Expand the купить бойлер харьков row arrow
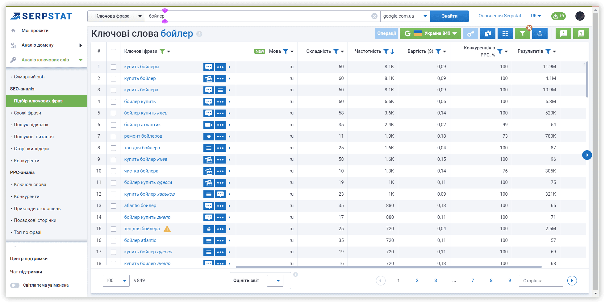This screenshot has height=303, width=605. click(229, 194)
